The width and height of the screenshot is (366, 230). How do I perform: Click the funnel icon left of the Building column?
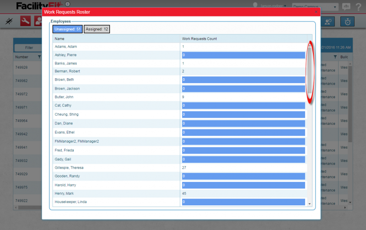click(x=335, y=57)
